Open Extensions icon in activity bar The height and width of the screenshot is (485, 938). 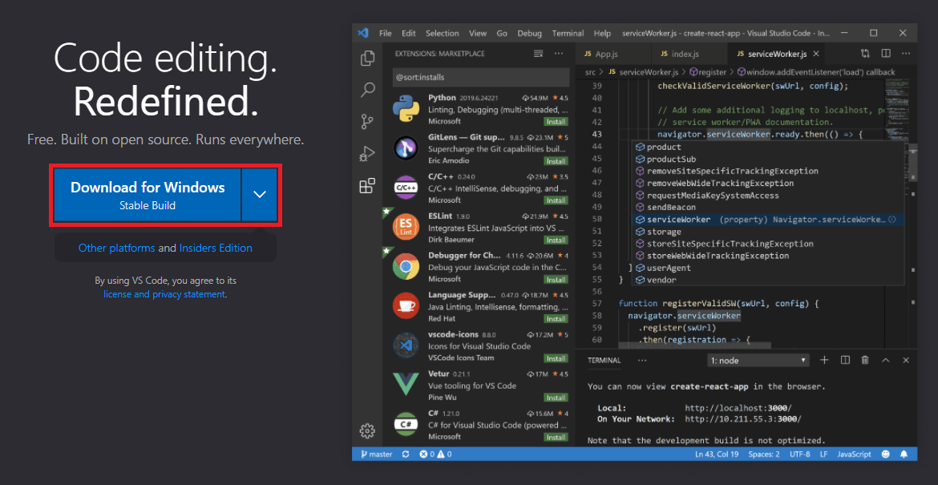(x=367, y=186)
